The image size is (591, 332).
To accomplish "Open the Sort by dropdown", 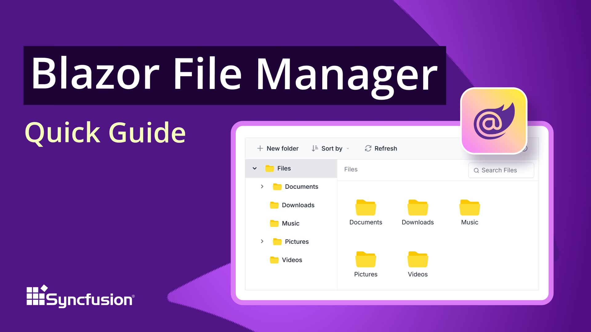I will pos(330,148).
